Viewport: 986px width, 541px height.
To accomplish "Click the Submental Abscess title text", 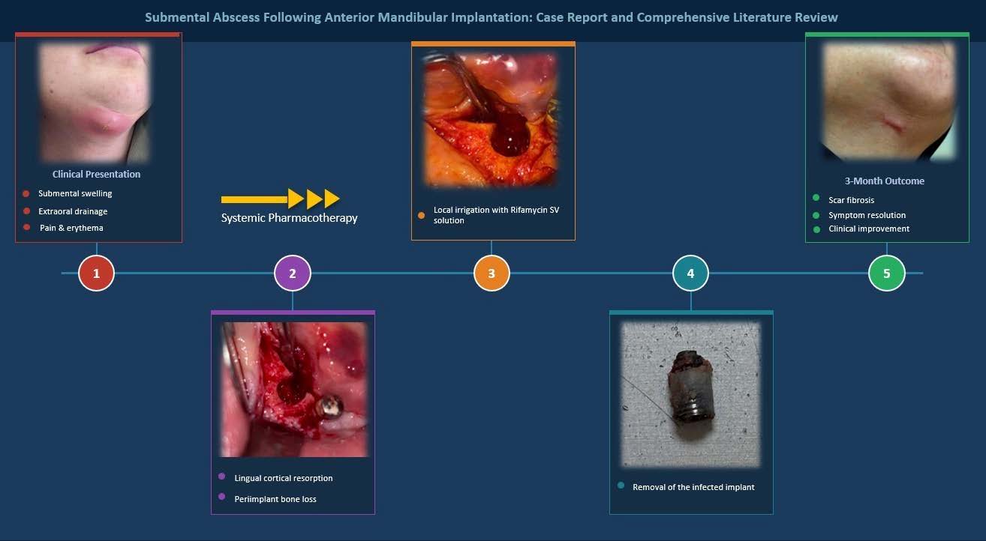I will tap(491, 16).
